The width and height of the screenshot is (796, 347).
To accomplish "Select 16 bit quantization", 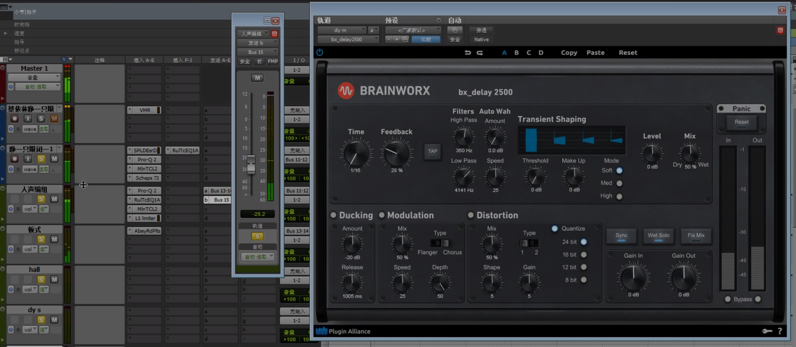I will 584,255.
